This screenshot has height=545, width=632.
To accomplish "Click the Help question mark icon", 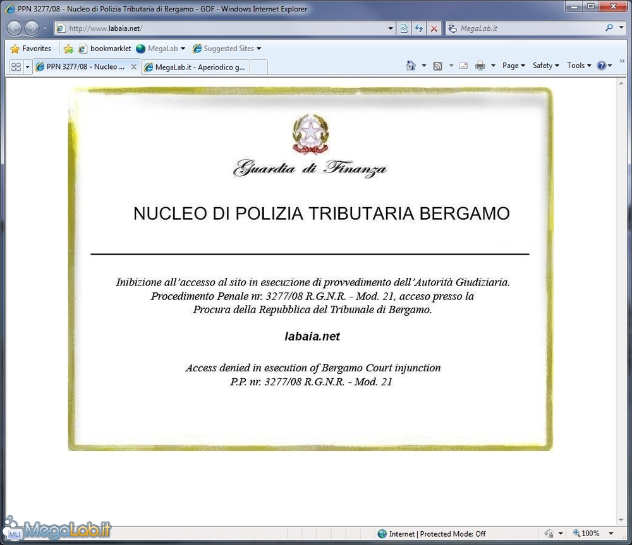I will pos(602,66).
